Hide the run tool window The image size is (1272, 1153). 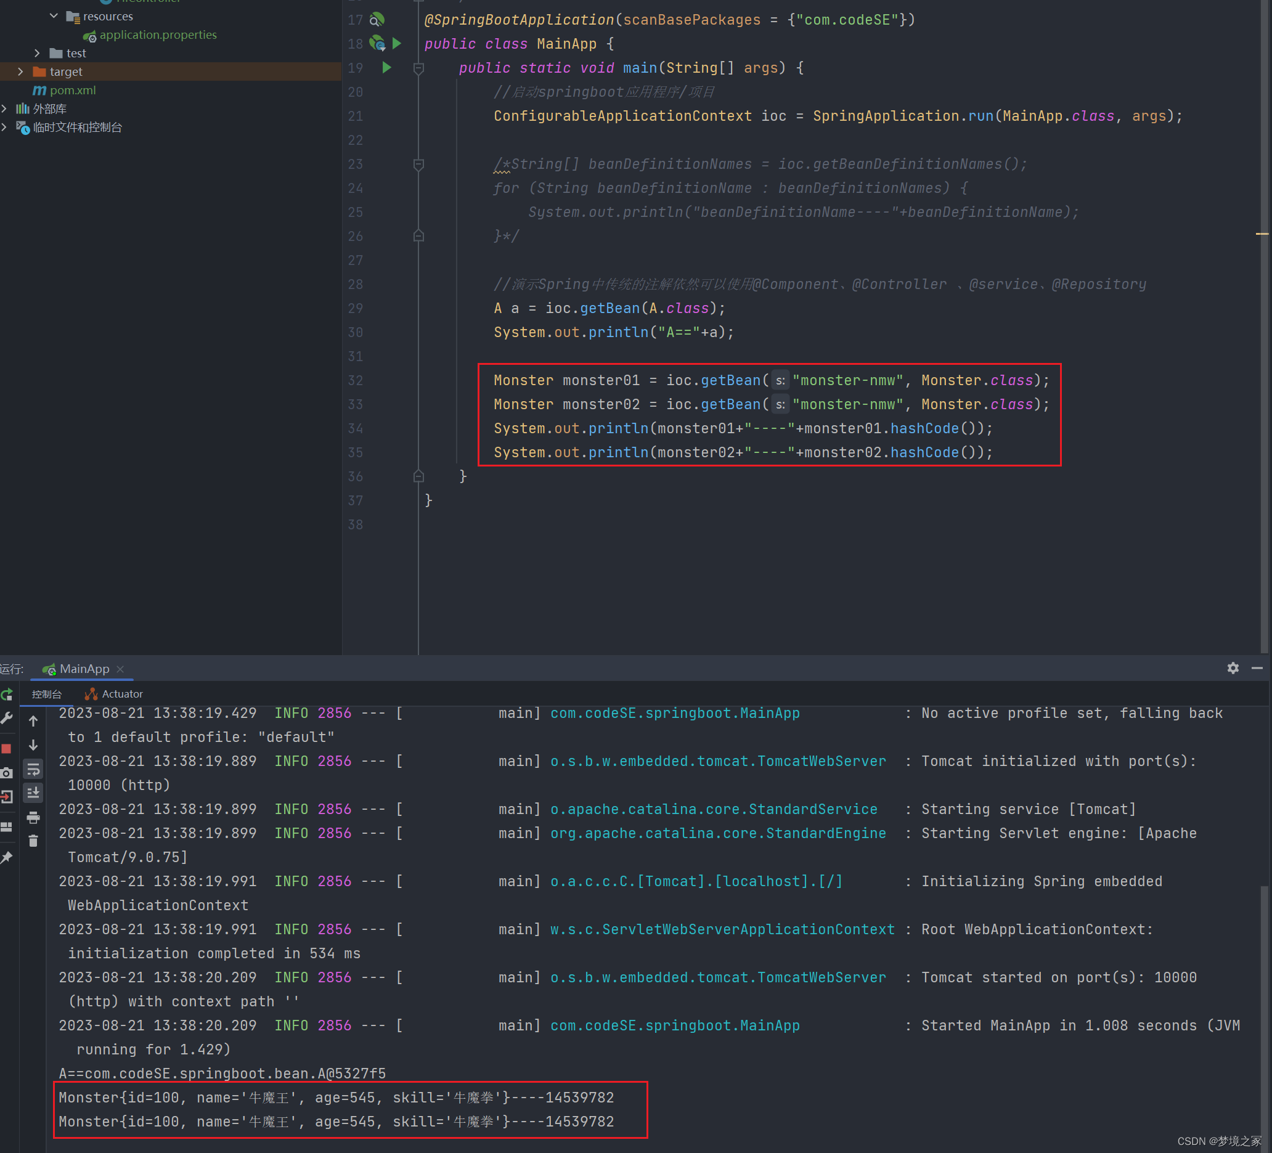coord(1257,667)
